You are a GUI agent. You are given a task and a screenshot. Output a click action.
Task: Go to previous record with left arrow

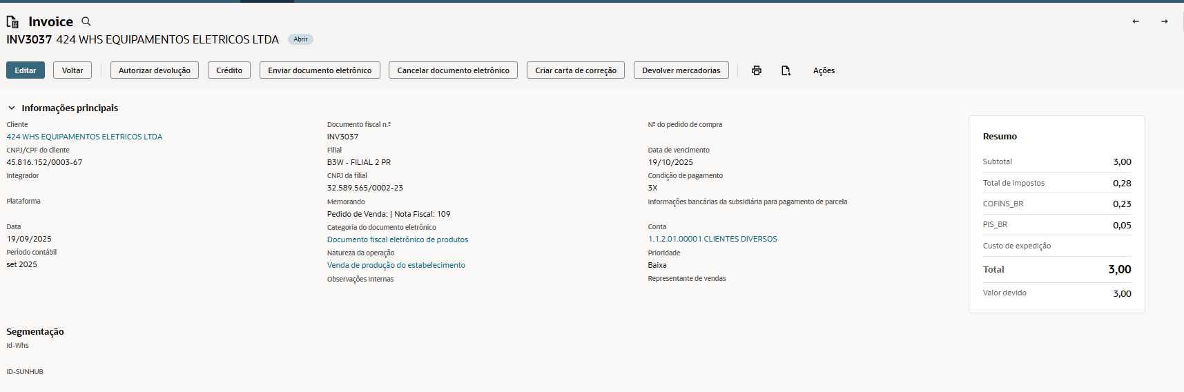(1136, 21)
